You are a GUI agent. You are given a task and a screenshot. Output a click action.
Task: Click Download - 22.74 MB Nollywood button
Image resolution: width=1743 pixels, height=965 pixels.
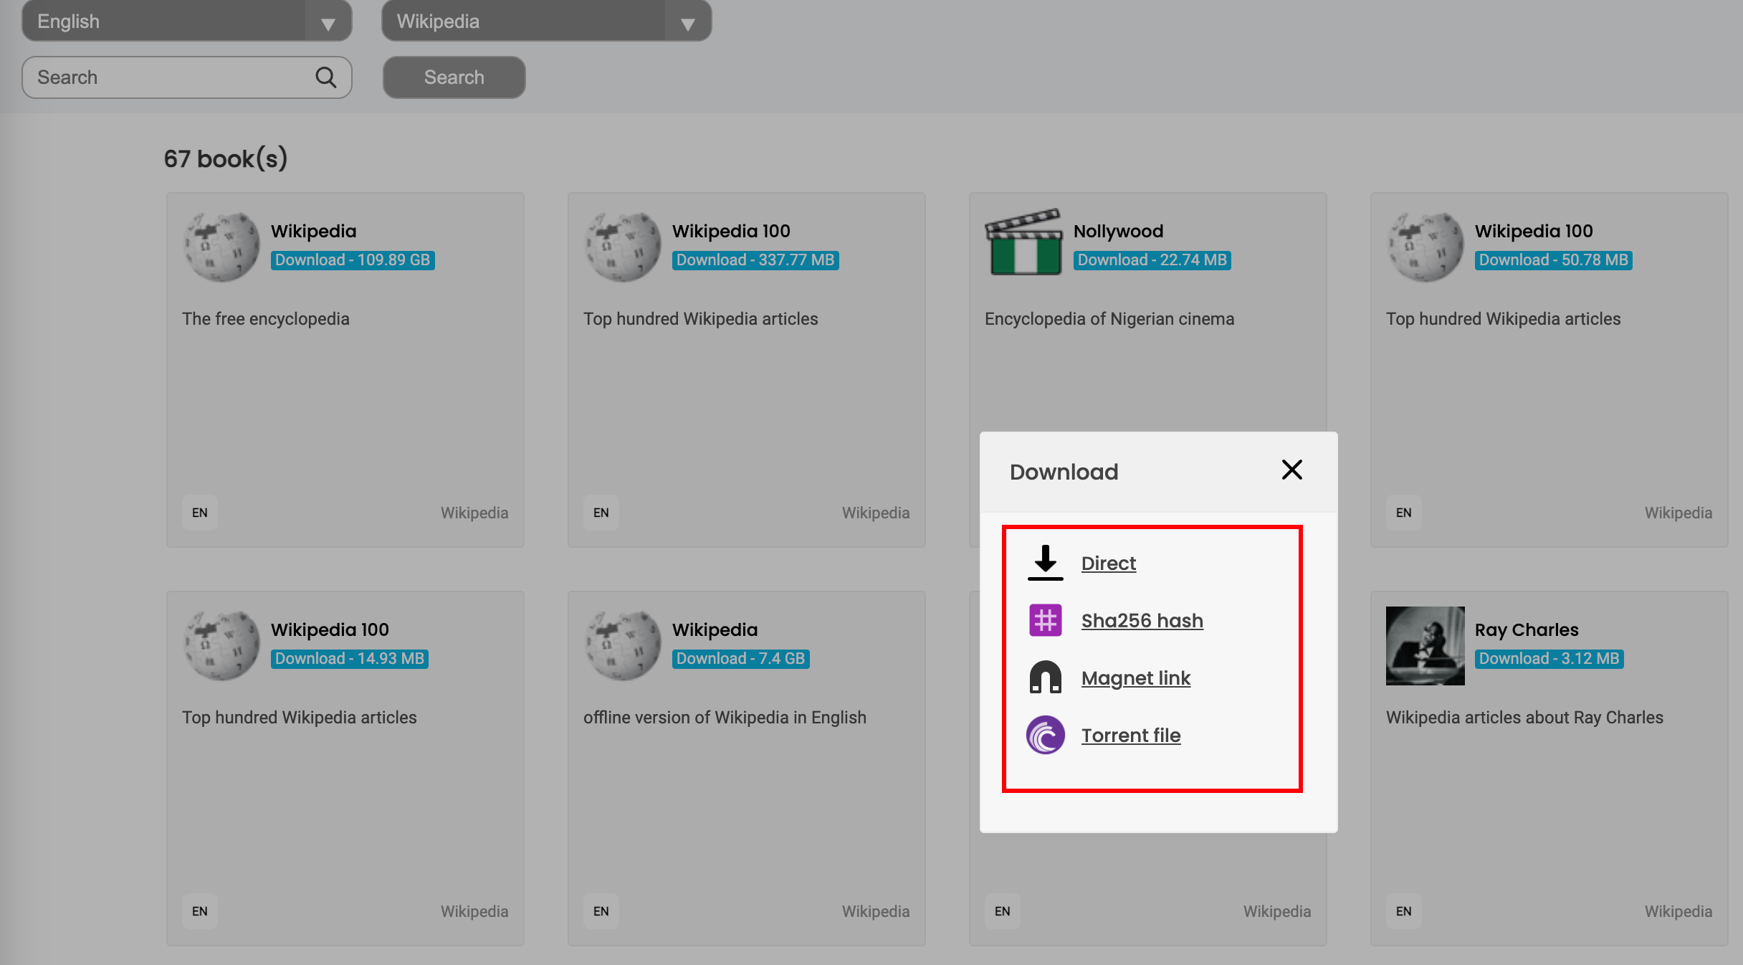[x=1152, y=260]
